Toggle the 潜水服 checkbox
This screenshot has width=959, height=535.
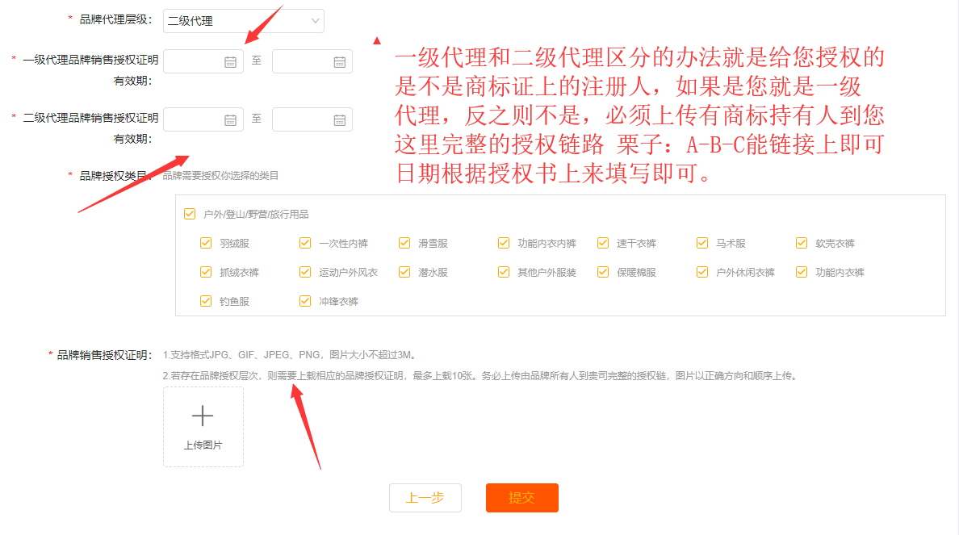tap(404, 272)
